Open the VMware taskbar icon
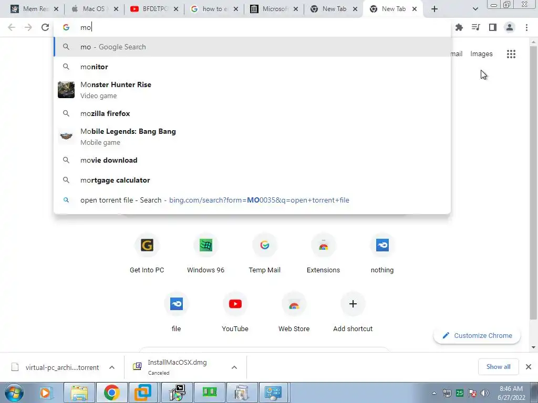The height and width of the screenshot is (403, 538). point(143,393)
